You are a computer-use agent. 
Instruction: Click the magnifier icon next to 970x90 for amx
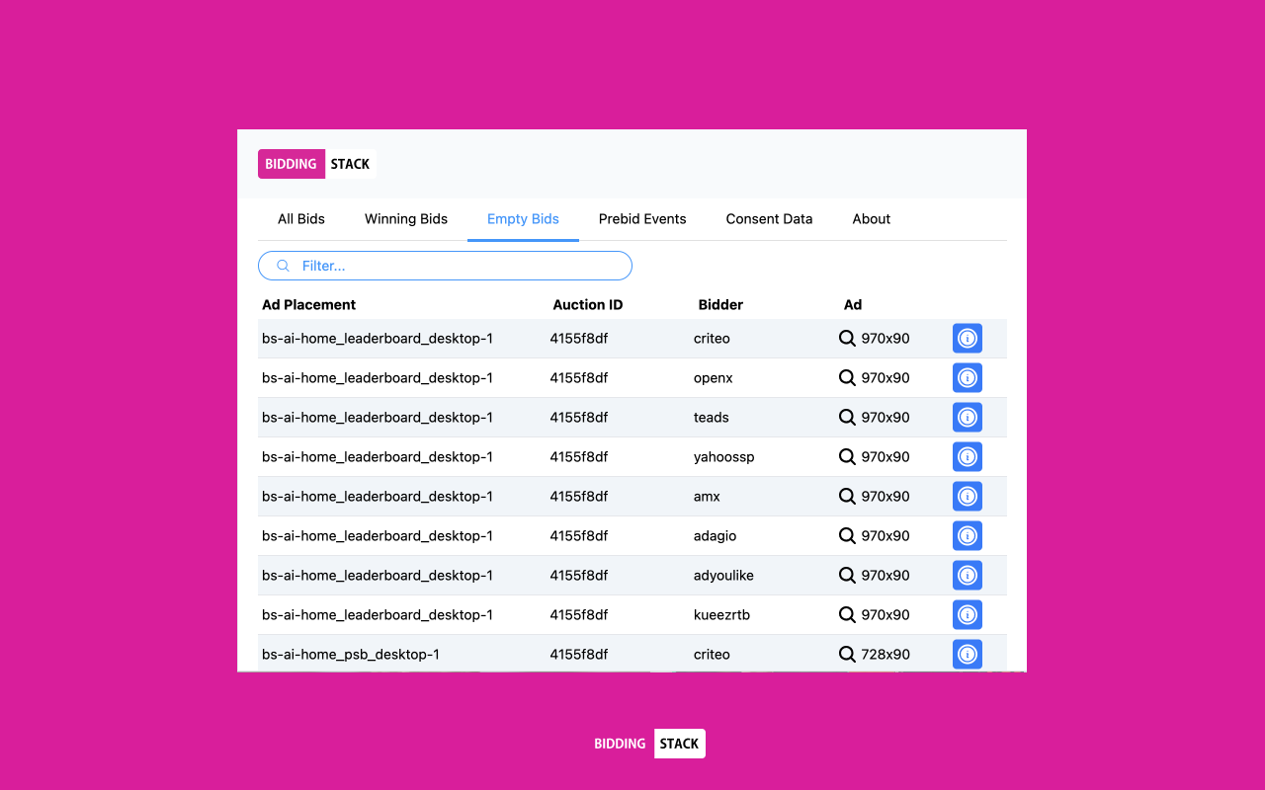point(847,496)
